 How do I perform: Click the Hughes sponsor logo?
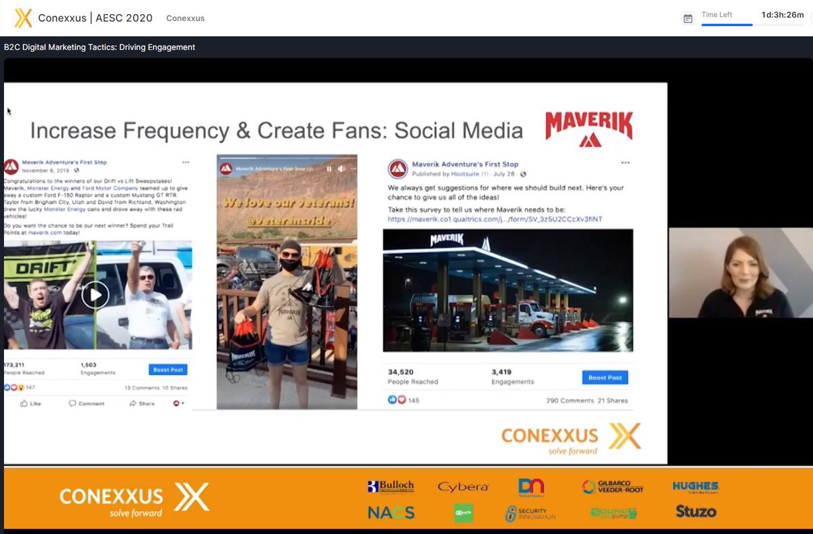click(x=696, y=487)
